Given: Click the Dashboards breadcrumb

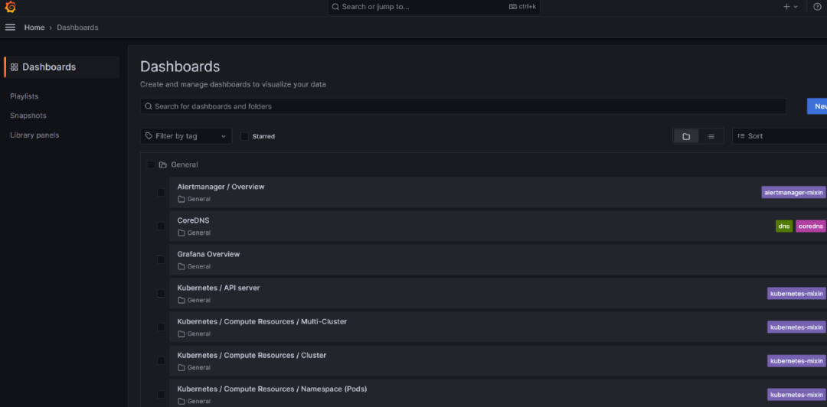Looking at the screenshot, I should click(77, 28).
